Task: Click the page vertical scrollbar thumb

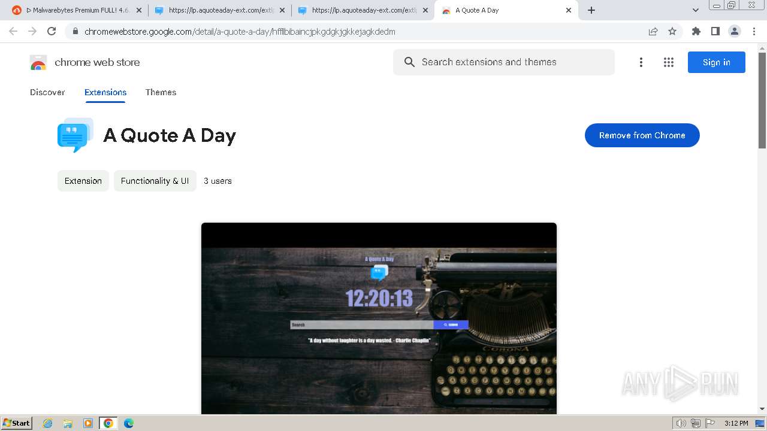Action: tap(762, 101)
